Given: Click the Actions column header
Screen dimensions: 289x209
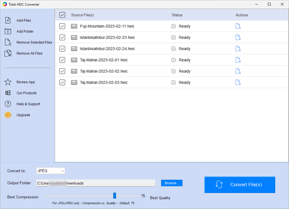Looking at the screenshot, I should 242,15.
